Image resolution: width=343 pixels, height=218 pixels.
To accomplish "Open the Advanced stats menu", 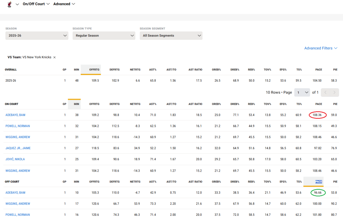I will pyautogui.click(x=64, y=4).
